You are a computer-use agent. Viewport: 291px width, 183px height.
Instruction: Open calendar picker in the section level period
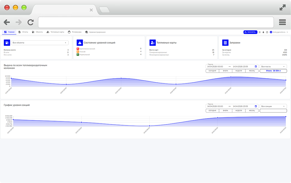(256, 106)
